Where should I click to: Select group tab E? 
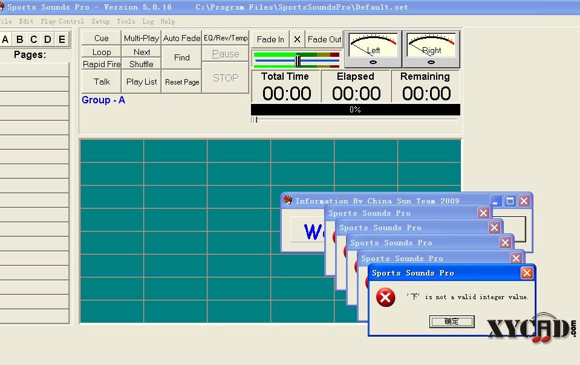tap(62, 39)
